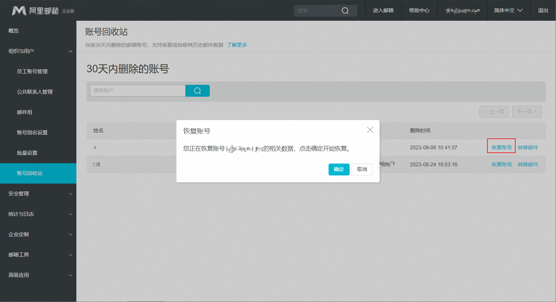Open the 简体中文 language dropdown
Image resolution: width=556 pixels, height=302 pixels.
click(x=508, y=11)
